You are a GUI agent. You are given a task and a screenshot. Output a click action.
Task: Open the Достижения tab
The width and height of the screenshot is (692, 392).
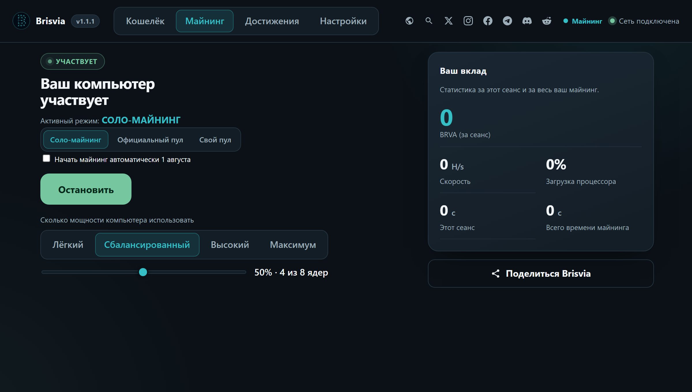click(272, 21)
